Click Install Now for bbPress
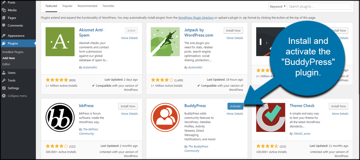 (x=128, y=106)
